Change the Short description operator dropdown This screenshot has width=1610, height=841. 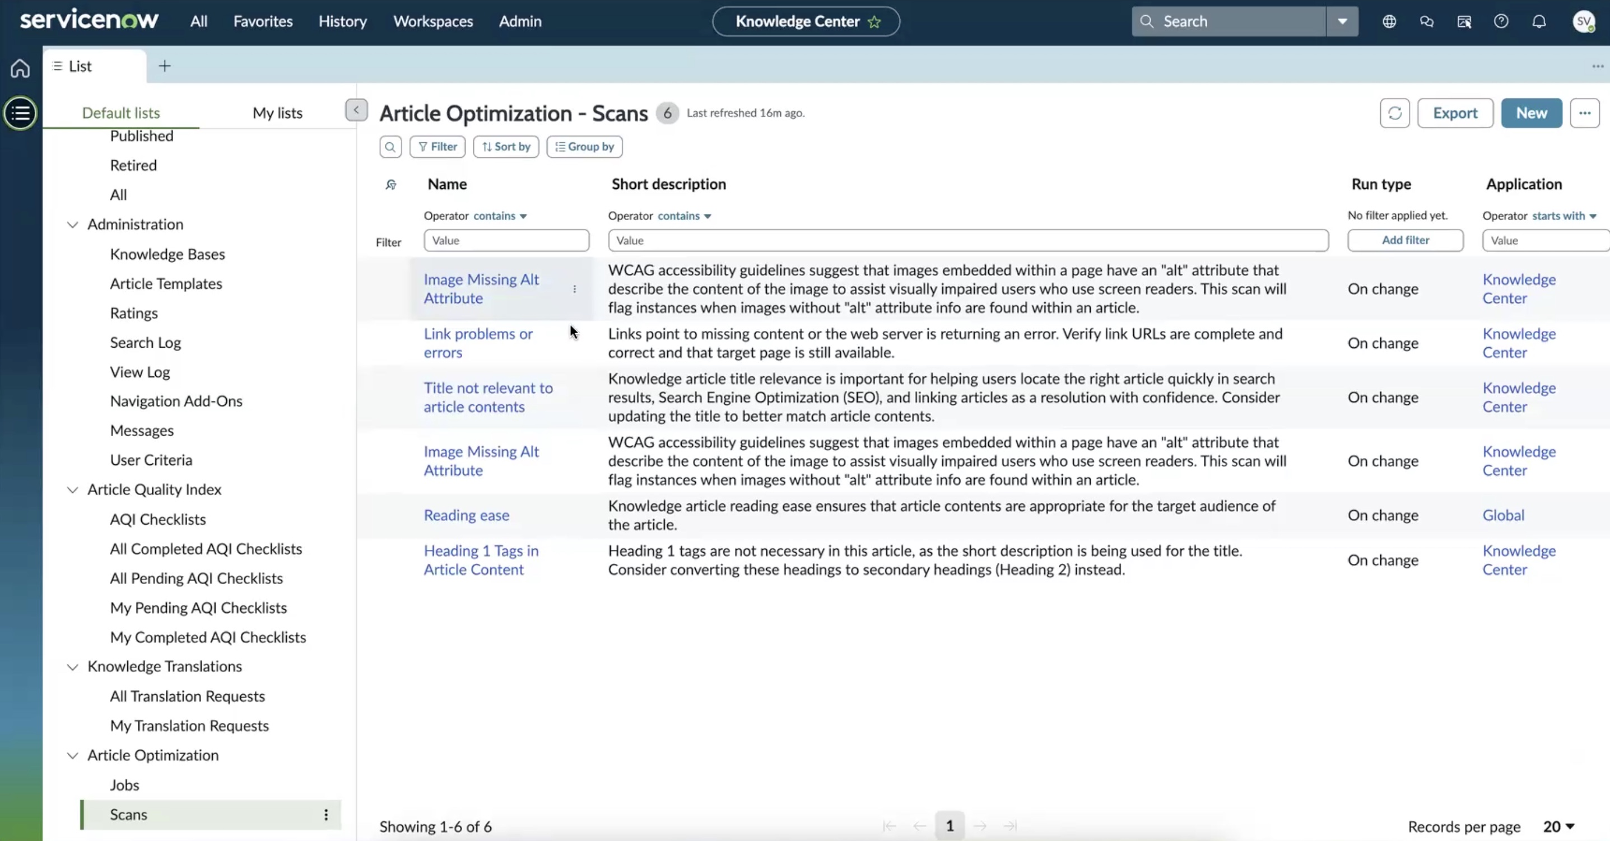click(x=685, y=216)
